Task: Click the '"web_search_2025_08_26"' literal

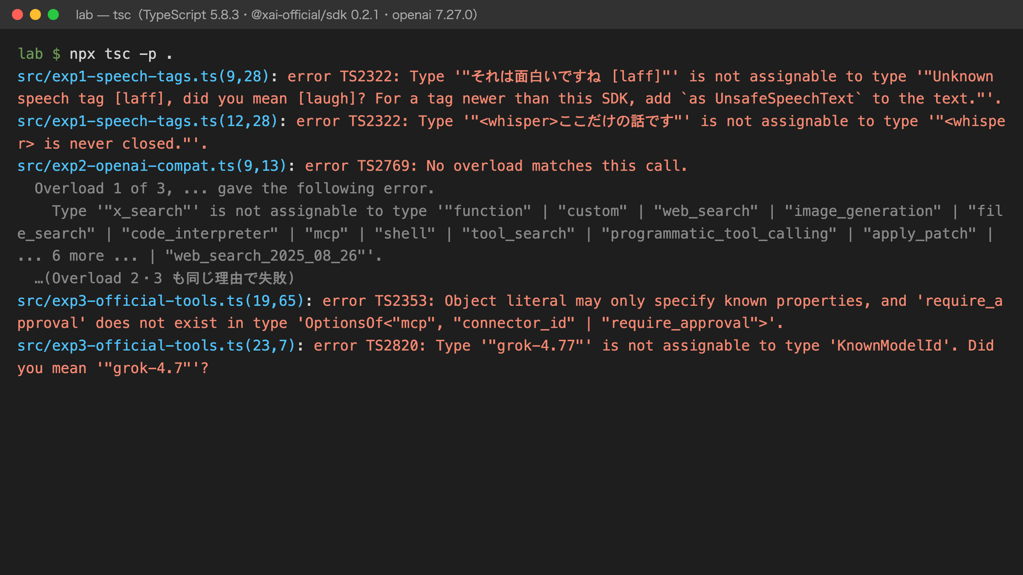Action: 269,256
